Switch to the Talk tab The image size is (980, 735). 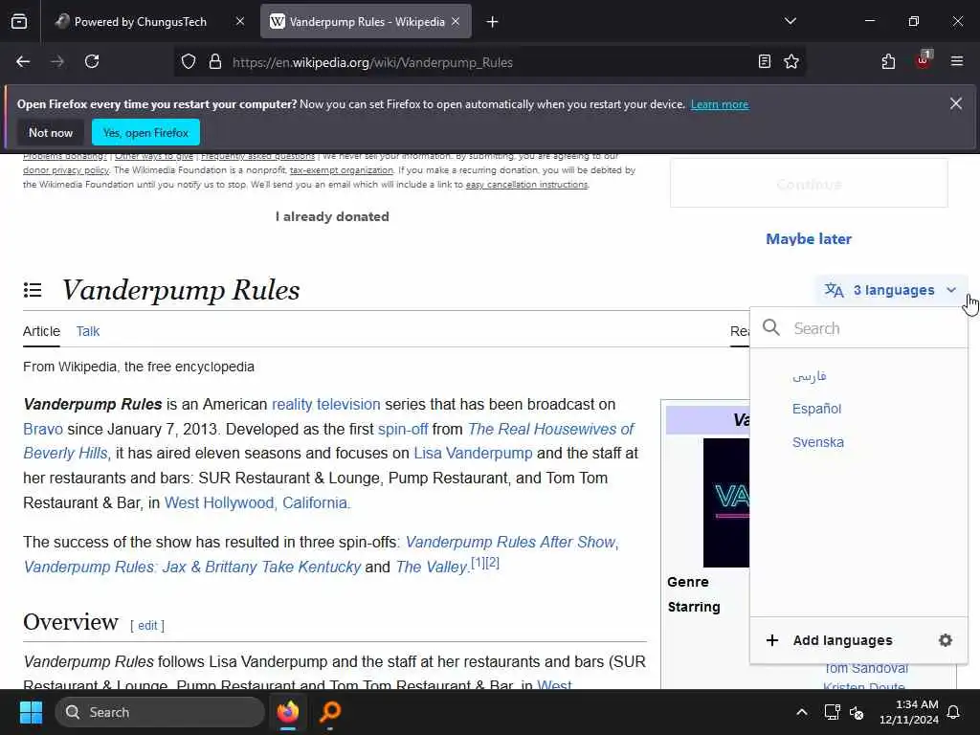[x=87, y=331]
